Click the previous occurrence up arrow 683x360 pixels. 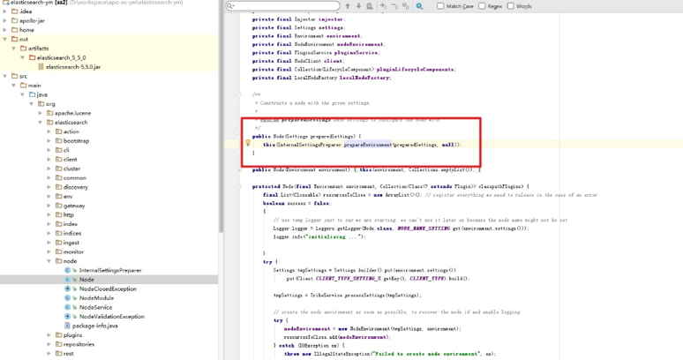click(348, 6)
